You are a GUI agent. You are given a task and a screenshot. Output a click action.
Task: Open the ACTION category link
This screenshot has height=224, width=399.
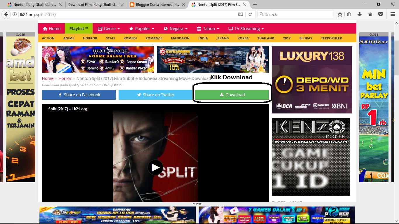[48, 38]
